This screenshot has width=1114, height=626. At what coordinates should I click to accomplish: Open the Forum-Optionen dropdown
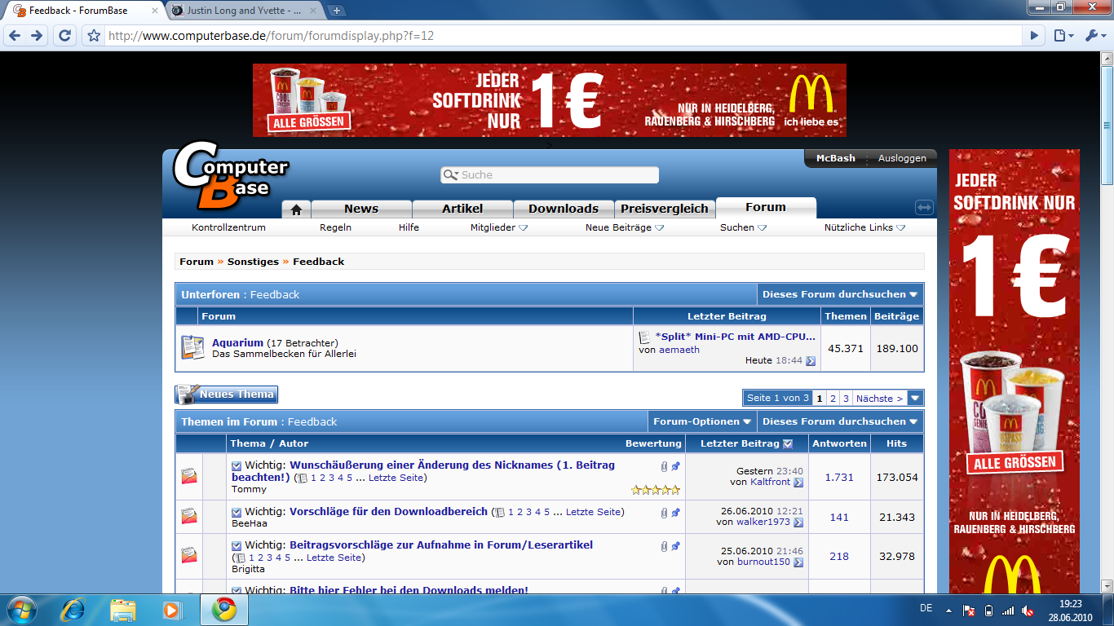[702, 421]
